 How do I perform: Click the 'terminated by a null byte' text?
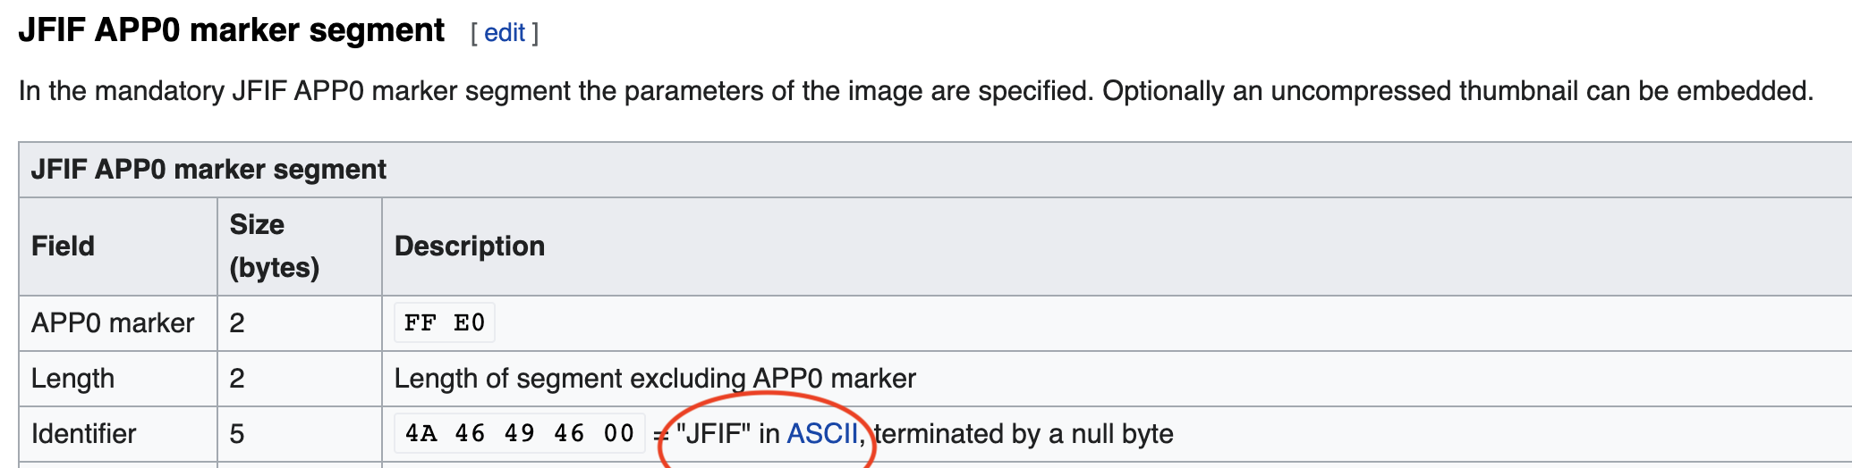pyautogui.click(x=1024, y=434)
